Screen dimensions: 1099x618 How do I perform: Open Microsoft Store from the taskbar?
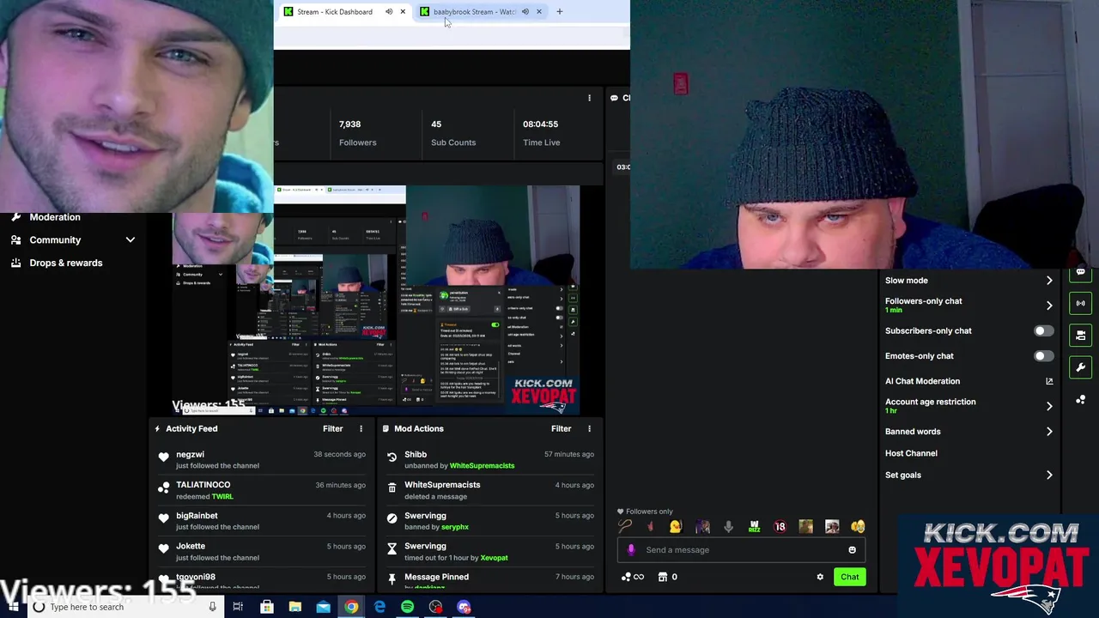coord(266,607)
